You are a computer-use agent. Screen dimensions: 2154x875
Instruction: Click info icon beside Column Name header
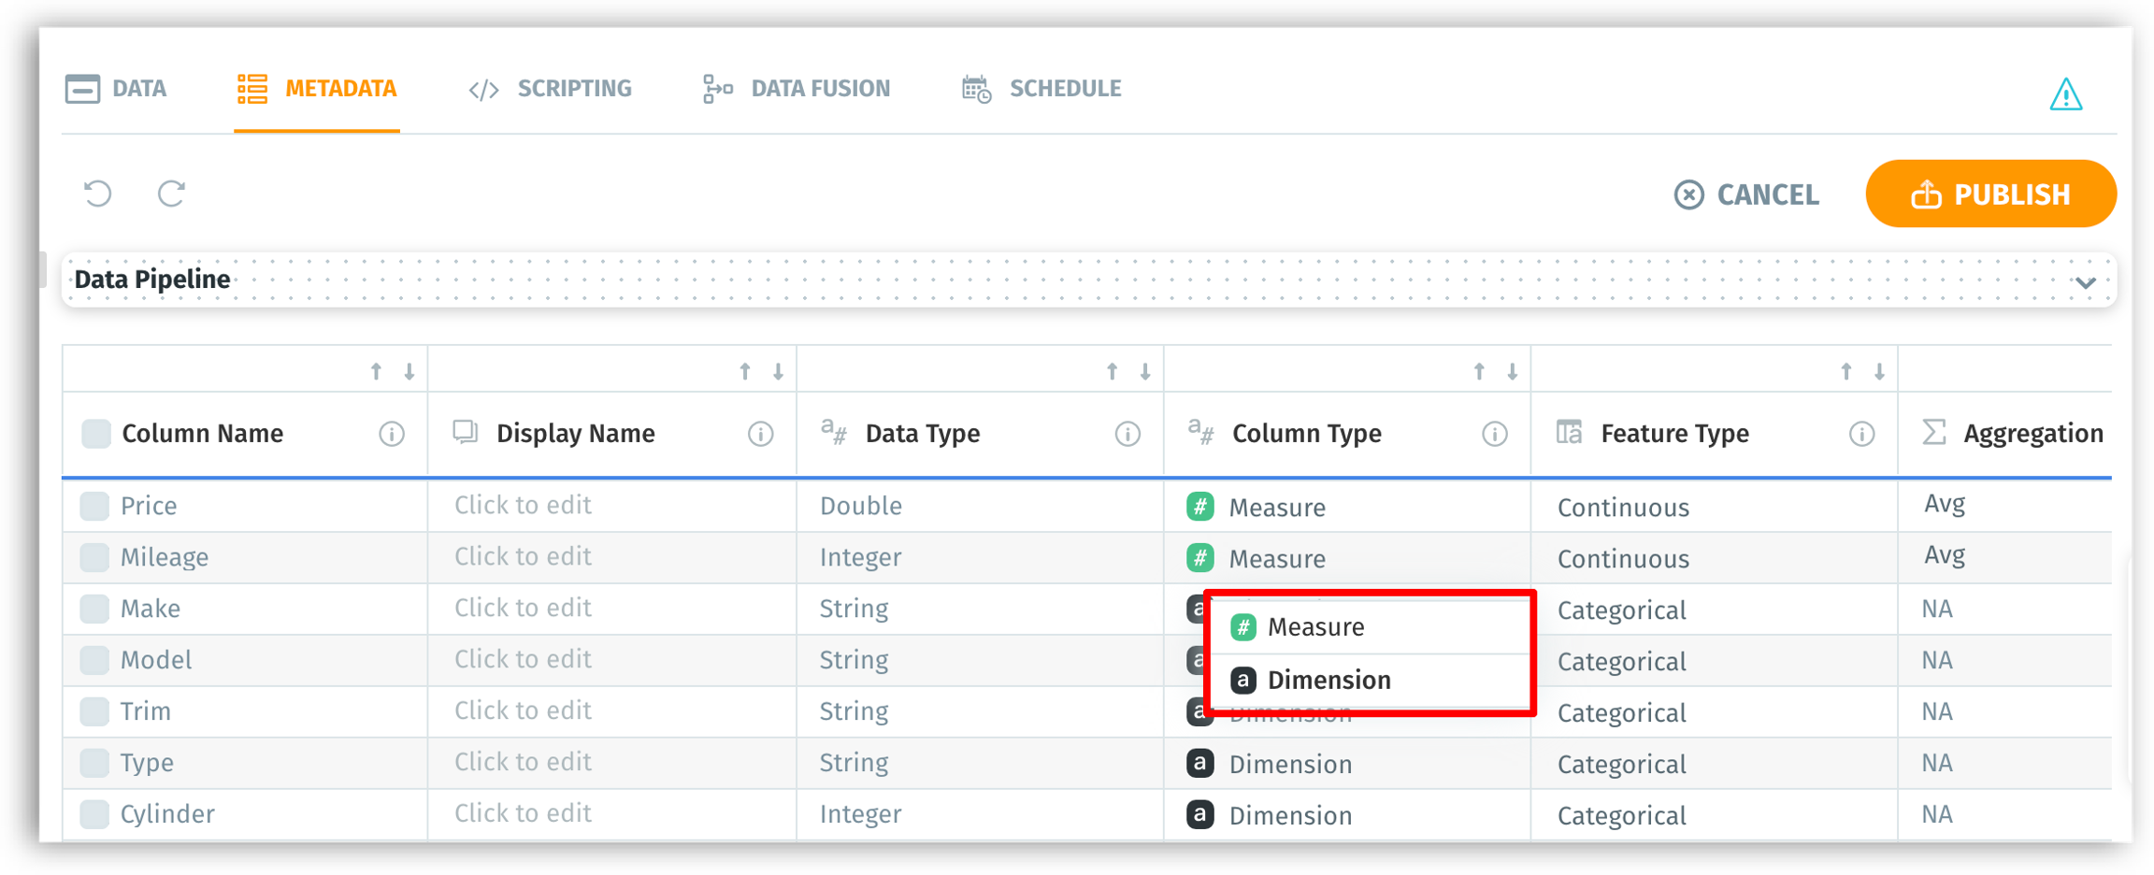click(392, 434)
